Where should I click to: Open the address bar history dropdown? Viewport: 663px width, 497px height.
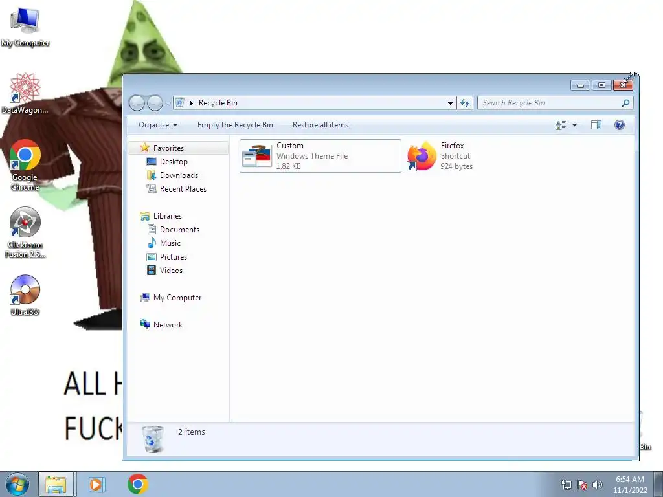450,103
